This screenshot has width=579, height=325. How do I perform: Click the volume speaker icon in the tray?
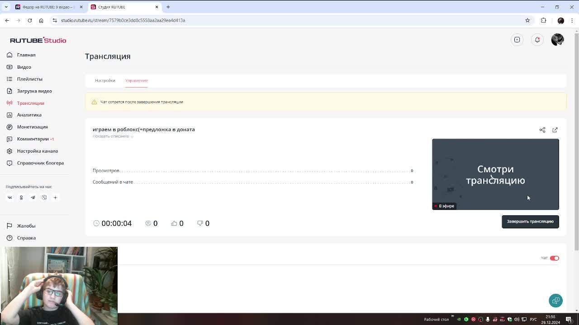point(517,320)
